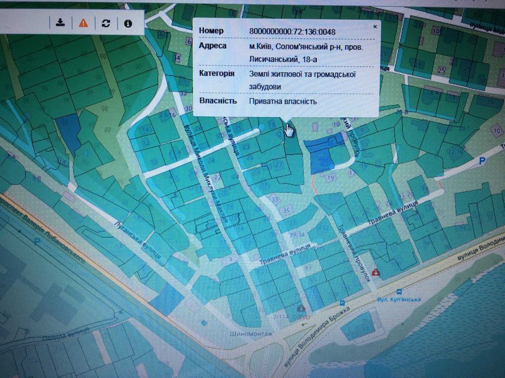The width and height of the screenshot is (505, 378).
Task: Click the Власність label in popup
Action: pos(218,101)
